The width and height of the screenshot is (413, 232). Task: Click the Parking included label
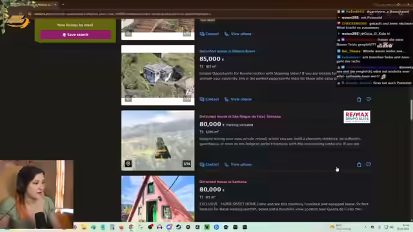click(x=239, y=125)
